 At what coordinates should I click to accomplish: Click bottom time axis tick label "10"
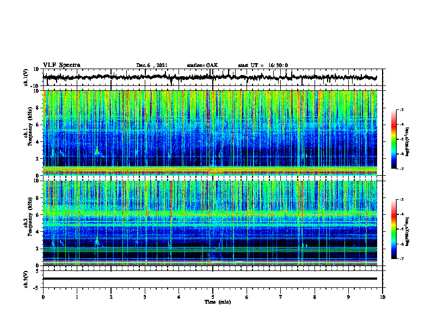pos(383,297)
